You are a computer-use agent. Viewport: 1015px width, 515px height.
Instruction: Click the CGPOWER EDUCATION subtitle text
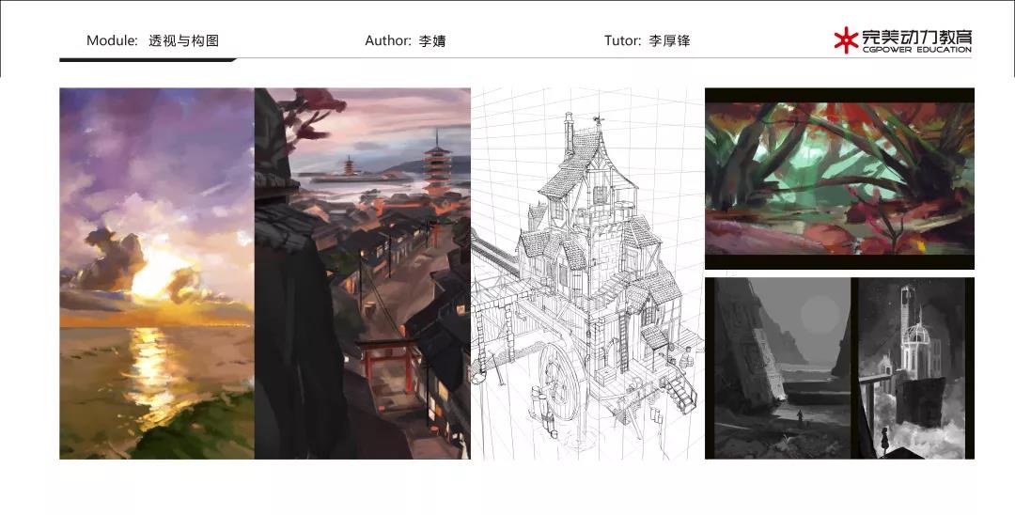pyautogui.click(x=916, y=50)
